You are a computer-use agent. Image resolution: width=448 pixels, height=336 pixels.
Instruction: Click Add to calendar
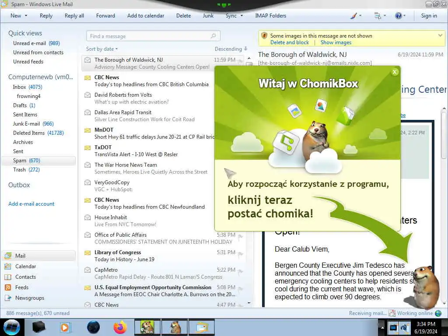coord(146,16)
